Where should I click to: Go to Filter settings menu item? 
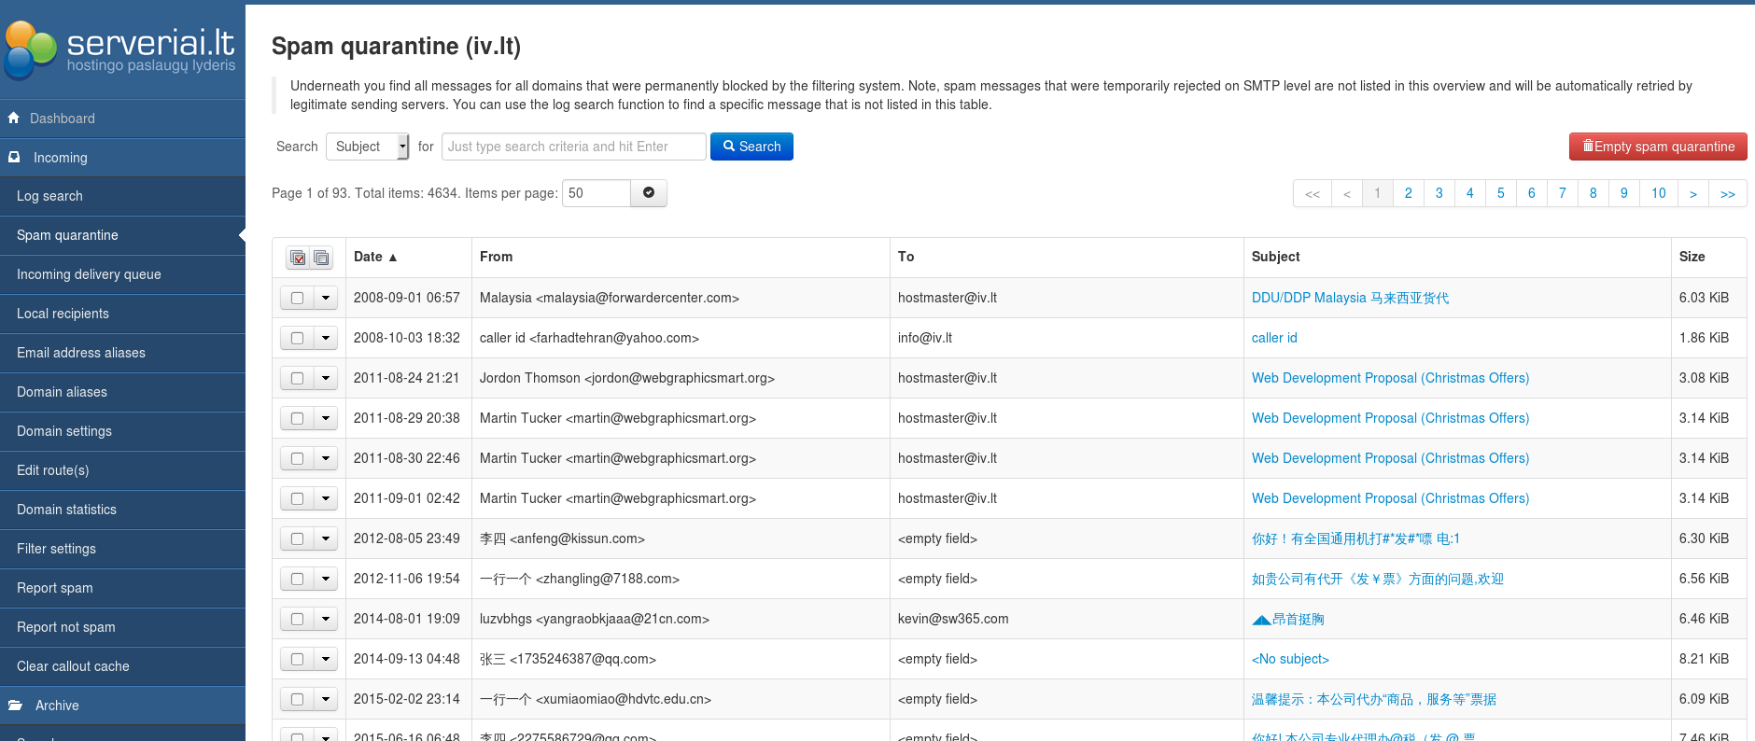pyautogui.click(x=56, y=549)
